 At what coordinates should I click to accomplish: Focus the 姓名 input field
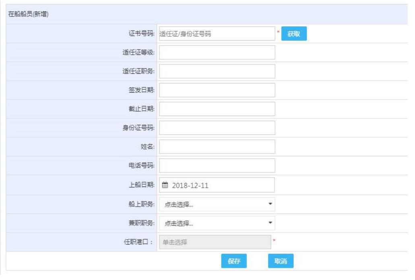point(217,147)
